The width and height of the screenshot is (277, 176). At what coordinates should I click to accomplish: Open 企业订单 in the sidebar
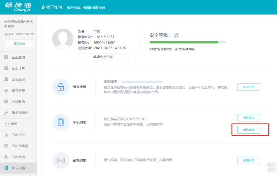(18, 68)
